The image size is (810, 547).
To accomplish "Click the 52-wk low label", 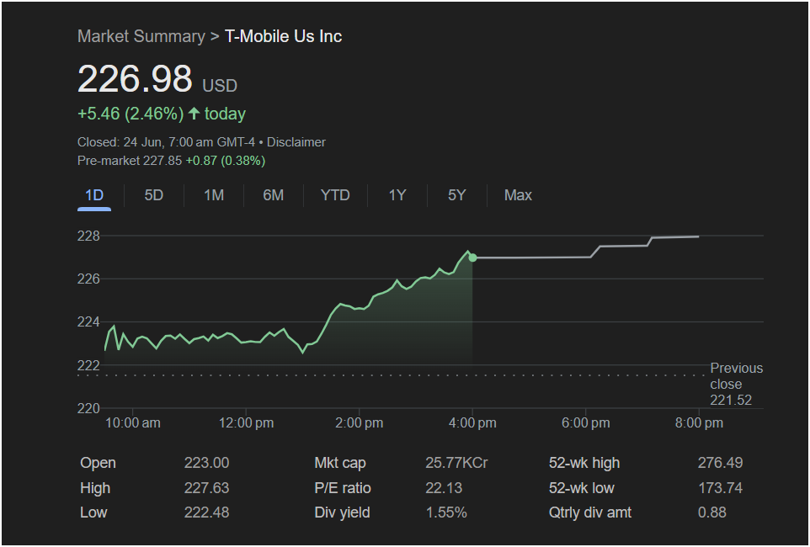I will 582,487.
